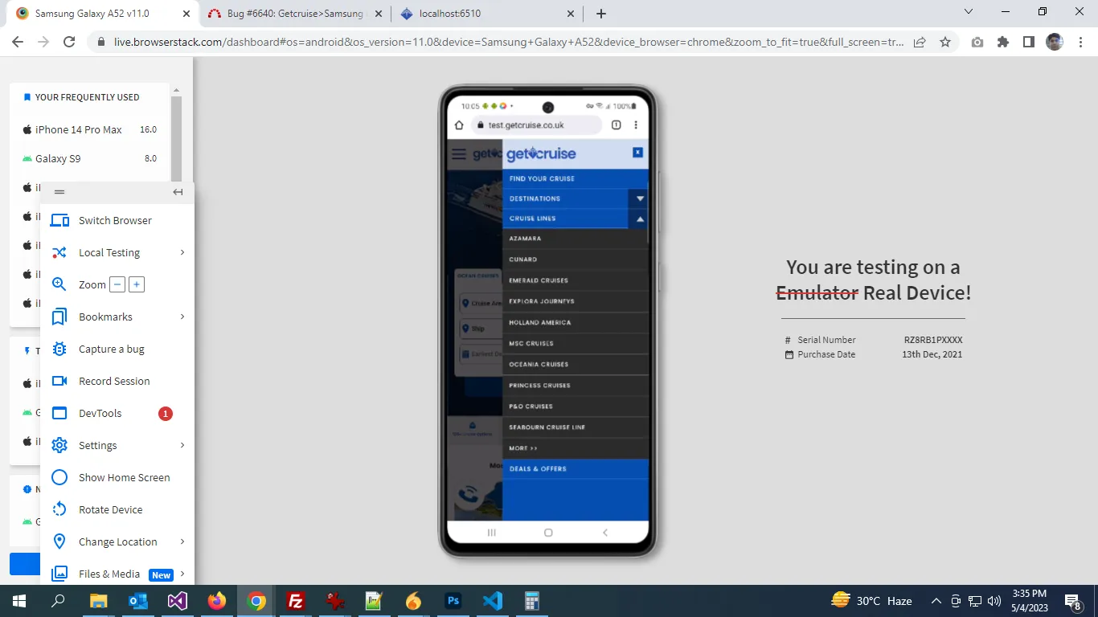Open Visual Studio Code from taskbar
1098x617 pixels.
coord(493,601)
